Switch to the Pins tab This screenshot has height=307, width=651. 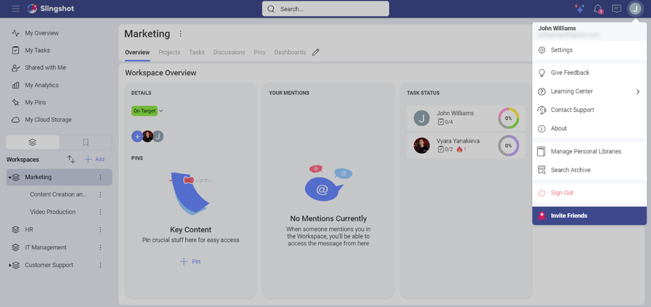point(259,53)
